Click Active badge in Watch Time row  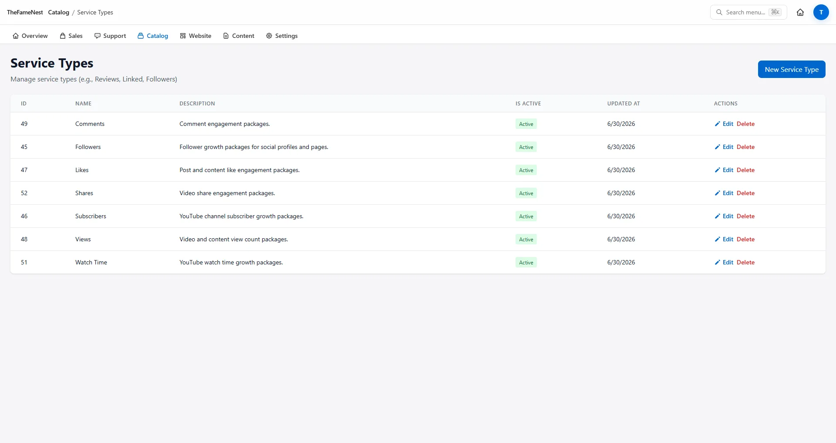526,262
